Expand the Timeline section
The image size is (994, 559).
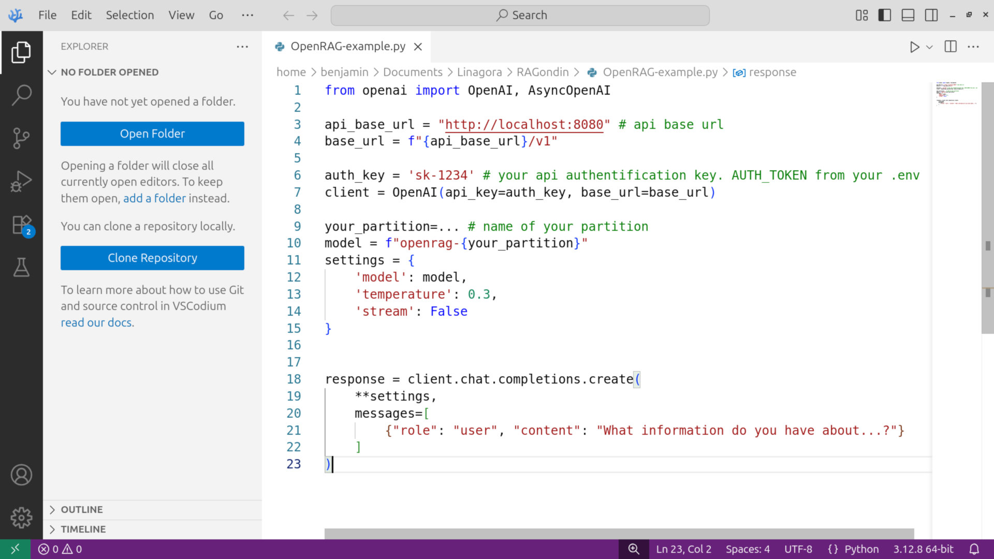point(152,529)
